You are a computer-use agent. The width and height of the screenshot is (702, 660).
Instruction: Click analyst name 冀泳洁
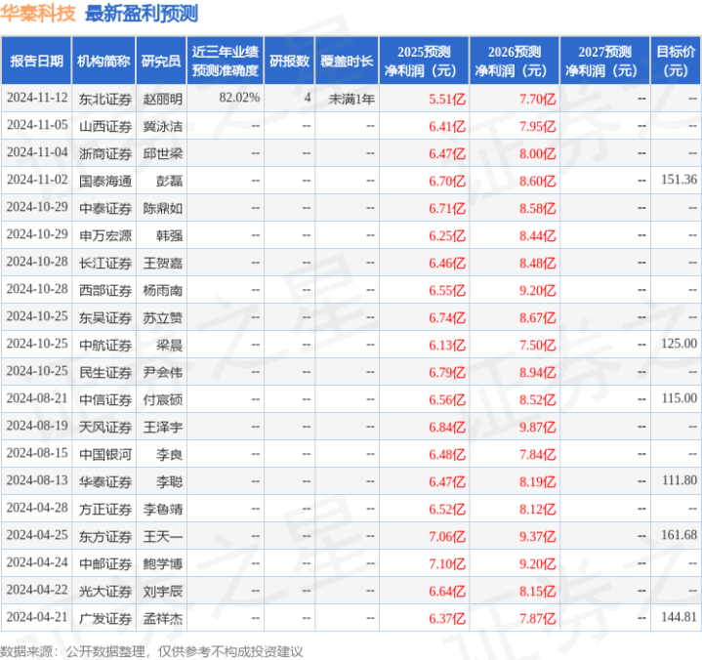(x=163, y=126)
